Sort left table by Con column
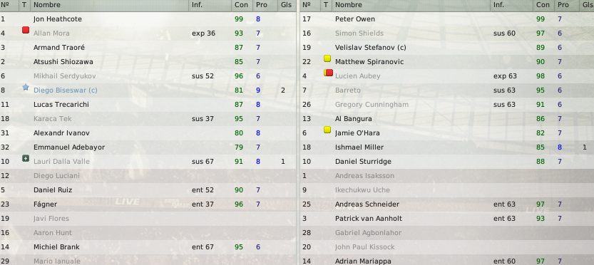 click(x=241, y=5)
